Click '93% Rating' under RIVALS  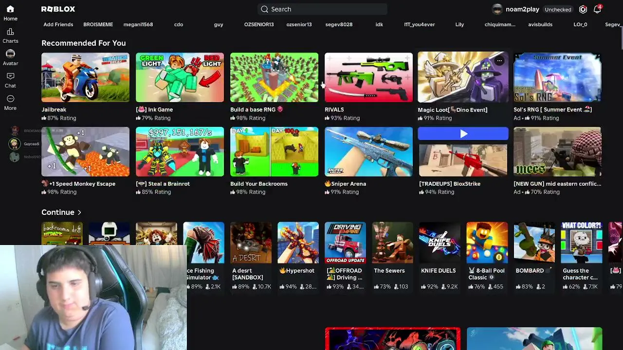pyautogui.click(x=342, y=118)
